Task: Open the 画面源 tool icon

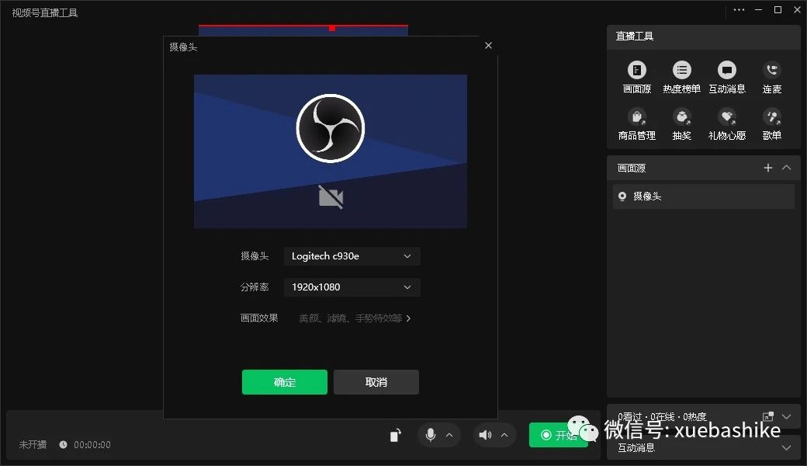Action: pos(636,70)
